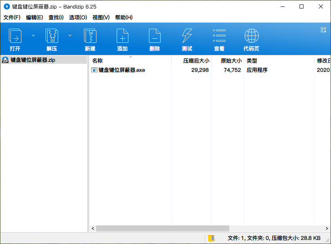Click the 新建 (New archive) icon

point(90,40)
